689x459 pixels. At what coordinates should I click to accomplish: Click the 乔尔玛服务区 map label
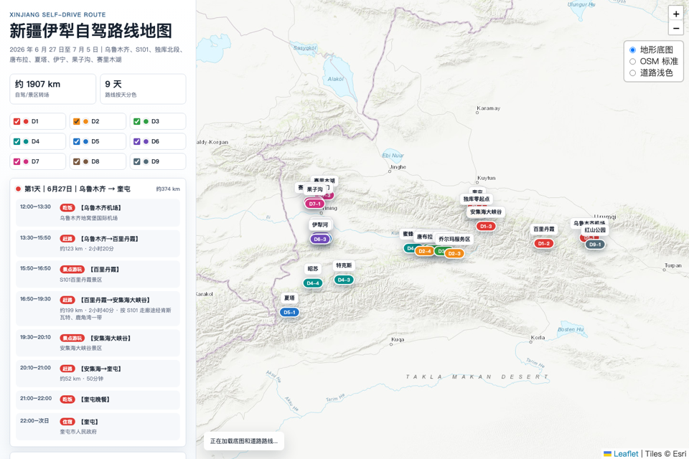coord(454,239)
